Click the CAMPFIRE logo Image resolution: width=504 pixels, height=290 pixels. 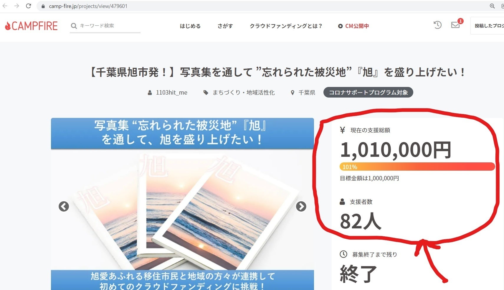31,26
